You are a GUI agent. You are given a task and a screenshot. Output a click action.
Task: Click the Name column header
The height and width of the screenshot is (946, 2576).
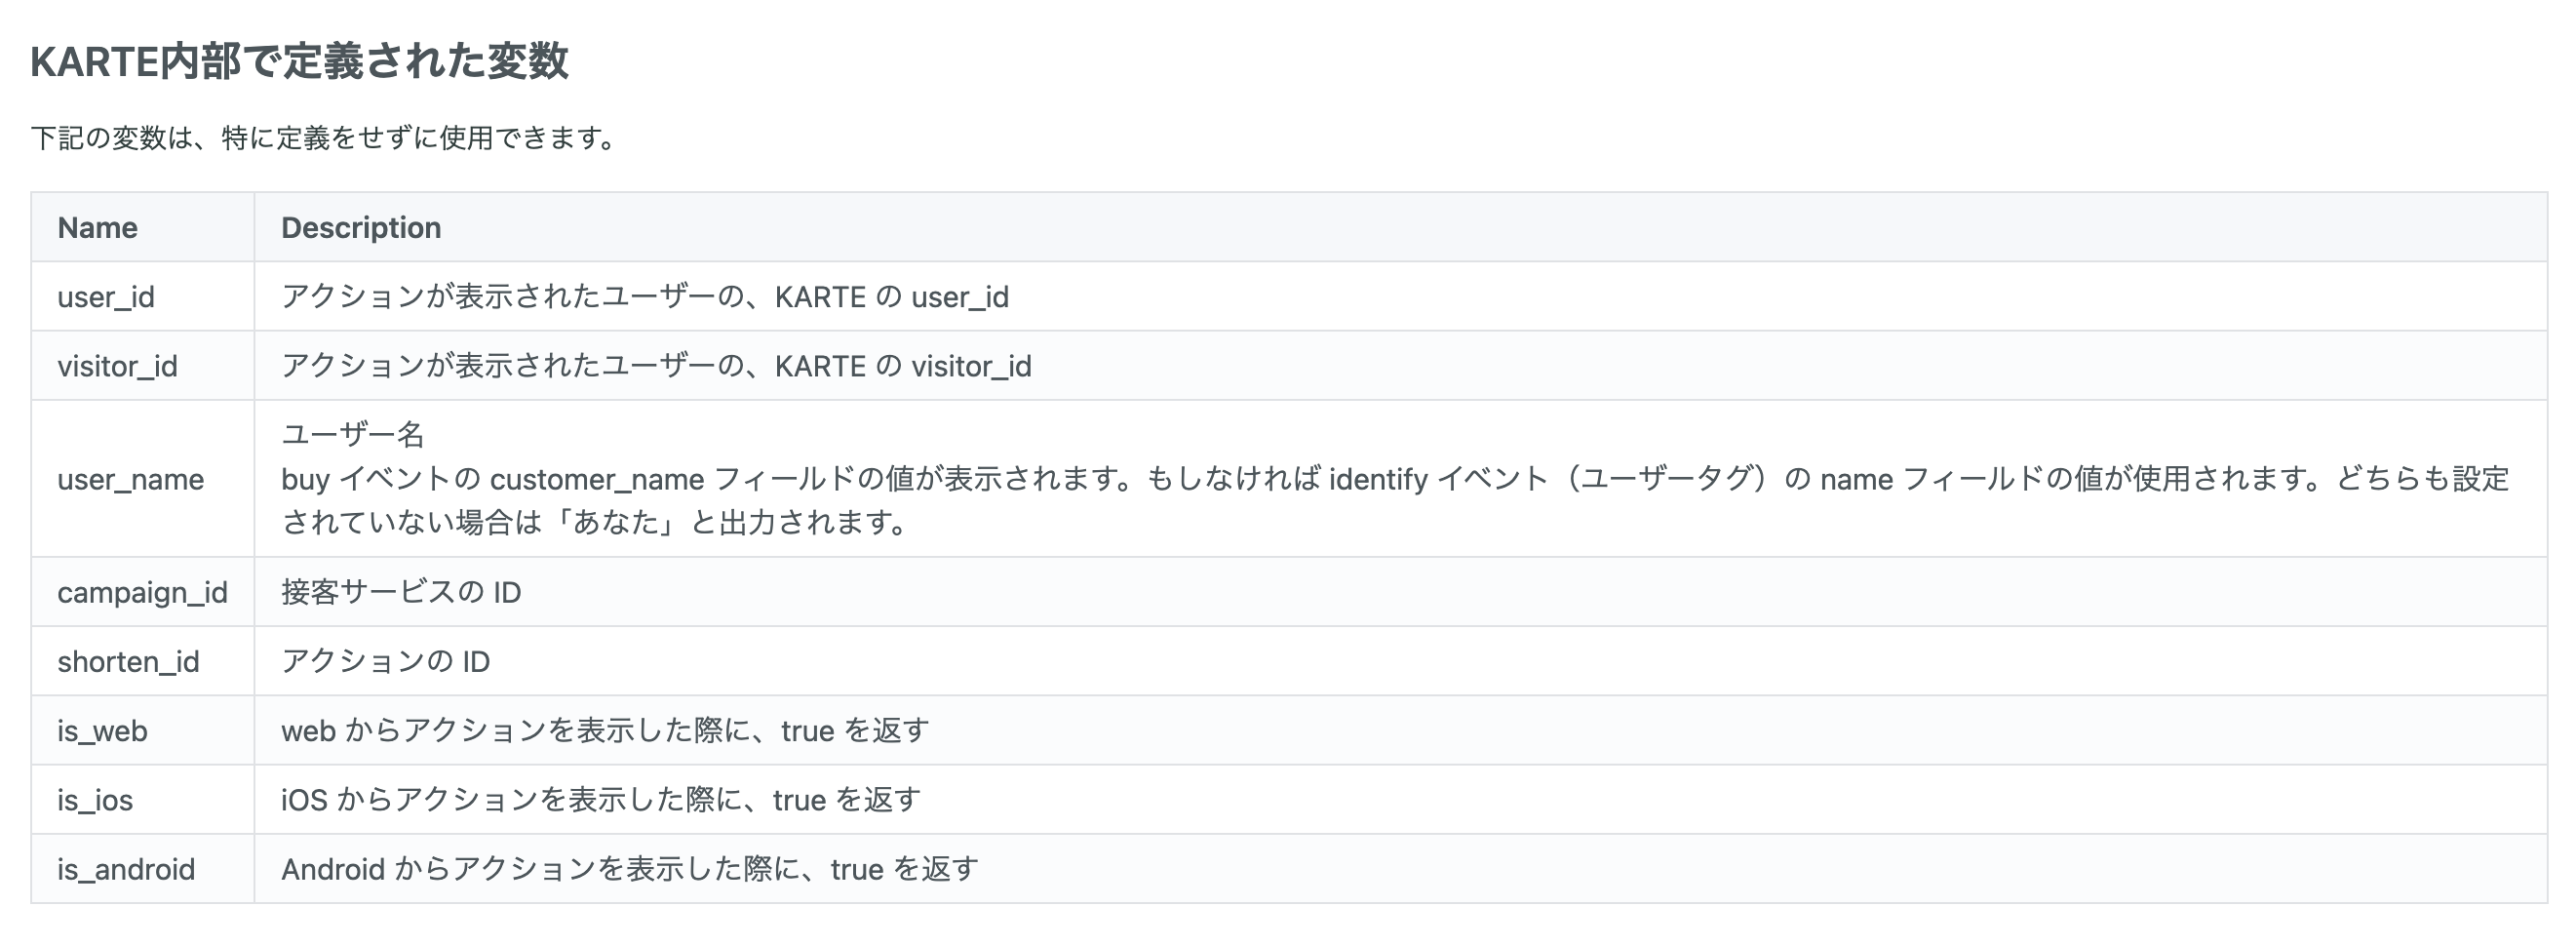[x=98, y=228]
